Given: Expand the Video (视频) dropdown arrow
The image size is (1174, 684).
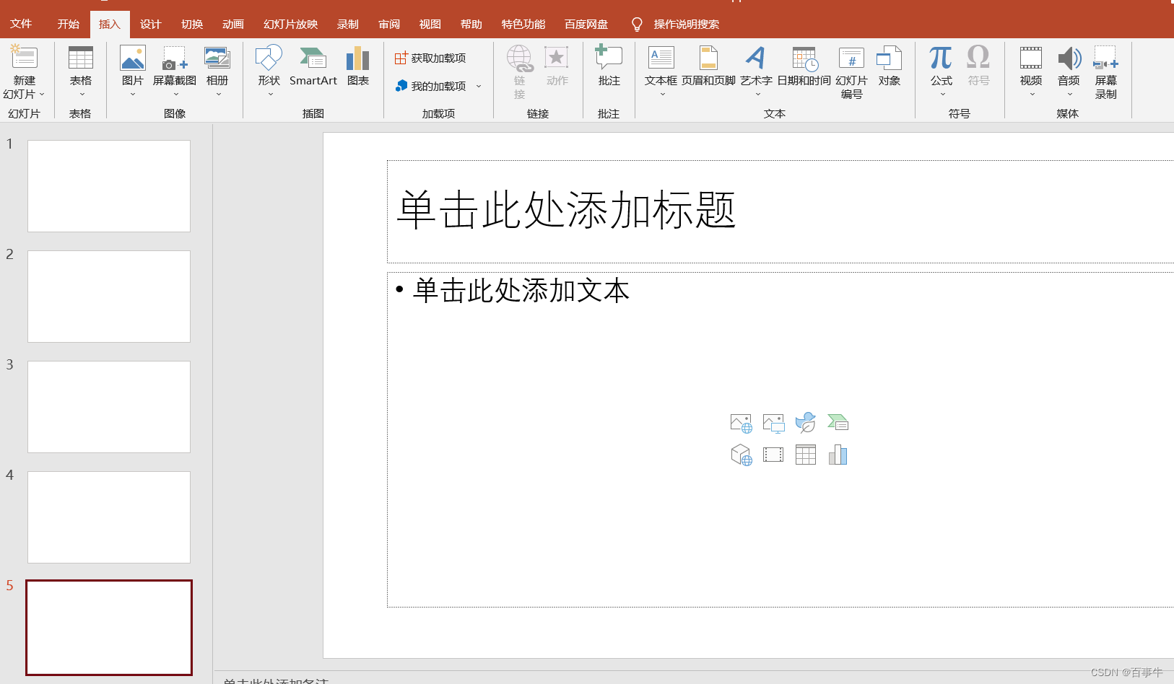Looking at the screenshot, I should tap(1032, 95).
